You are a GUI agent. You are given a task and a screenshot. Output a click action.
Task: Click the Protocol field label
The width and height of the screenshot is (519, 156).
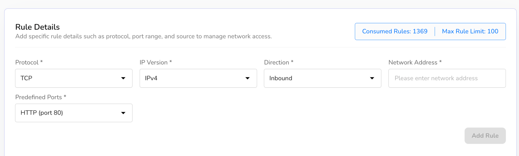coord(29,62)
